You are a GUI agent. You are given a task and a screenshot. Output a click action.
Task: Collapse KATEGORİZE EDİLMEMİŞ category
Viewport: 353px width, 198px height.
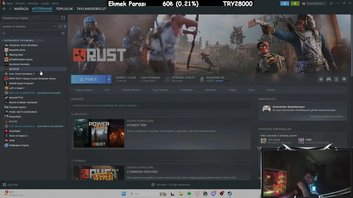(2, 40)
